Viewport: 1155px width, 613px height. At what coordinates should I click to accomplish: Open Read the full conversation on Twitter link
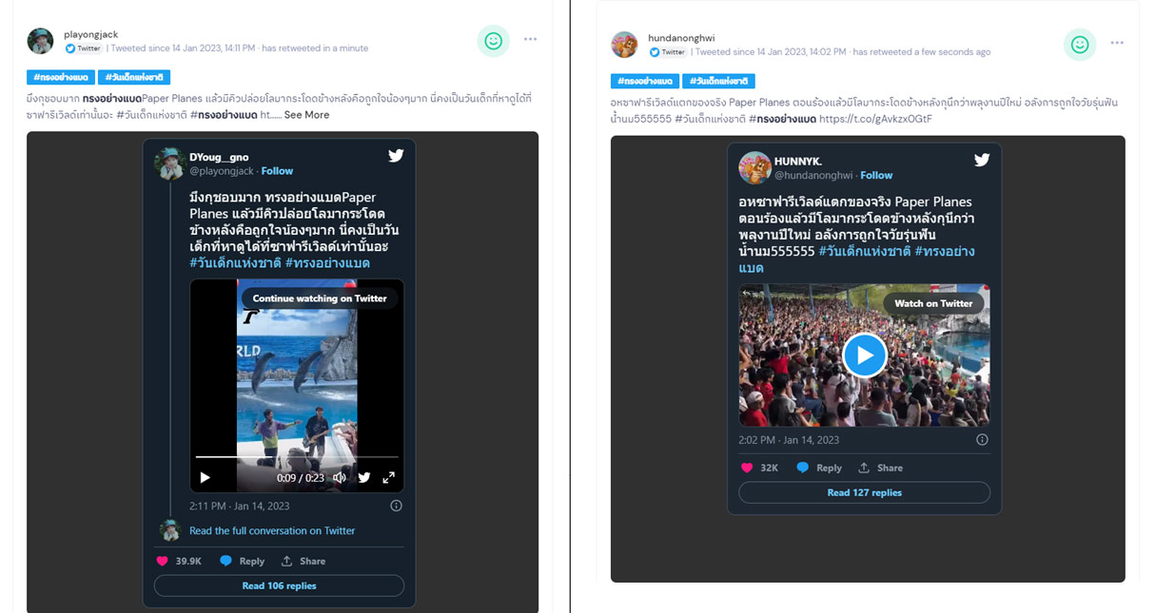(271, 530)
